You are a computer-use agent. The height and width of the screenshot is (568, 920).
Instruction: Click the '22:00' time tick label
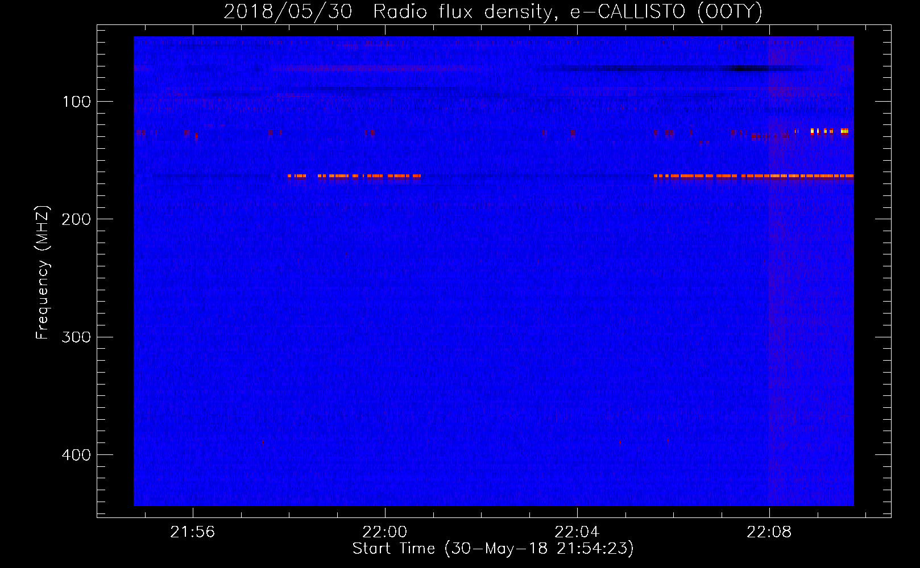pyautogui.click(x=385, y=532)
